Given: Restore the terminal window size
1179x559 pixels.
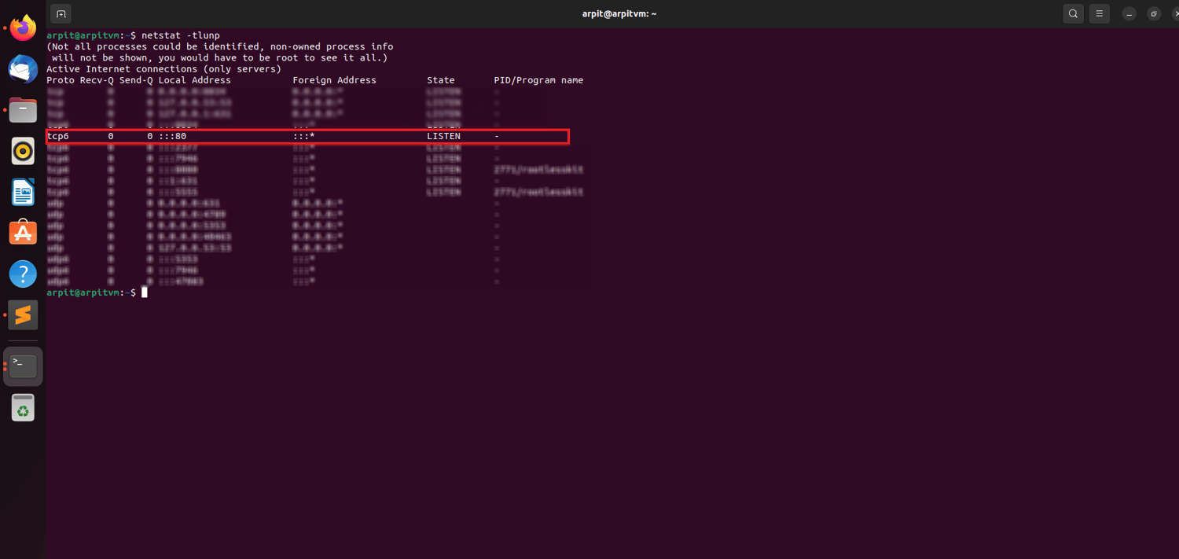Looking at the screenshot, I should coord(1154,13).
